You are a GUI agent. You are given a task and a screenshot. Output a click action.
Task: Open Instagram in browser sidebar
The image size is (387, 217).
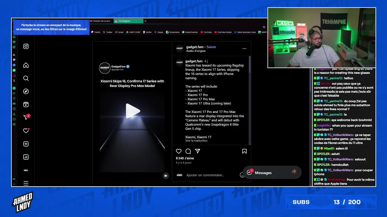tap(14, 75)
